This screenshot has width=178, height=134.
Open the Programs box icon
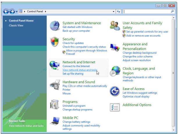point(55,104)
